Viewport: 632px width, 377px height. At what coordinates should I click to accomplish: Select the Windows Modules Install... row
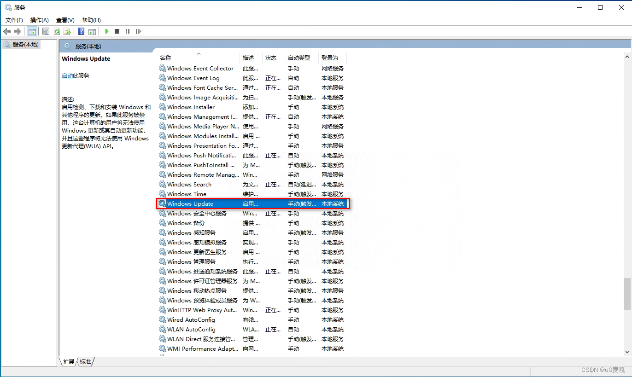(252, 136)
